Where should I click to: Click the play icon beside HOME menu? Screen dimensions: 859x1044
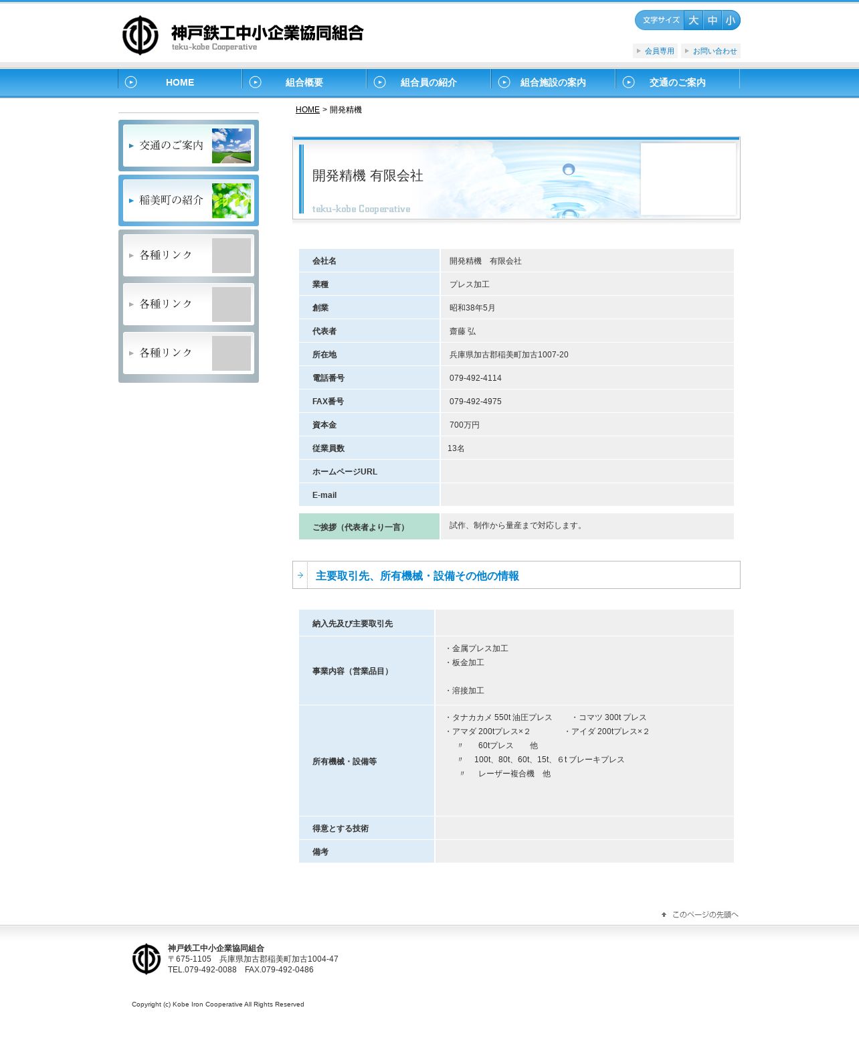tap(131, 82)
